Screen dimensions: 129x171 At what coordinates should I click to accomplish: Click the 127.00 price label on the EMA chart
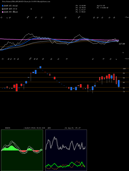point(122,44)
